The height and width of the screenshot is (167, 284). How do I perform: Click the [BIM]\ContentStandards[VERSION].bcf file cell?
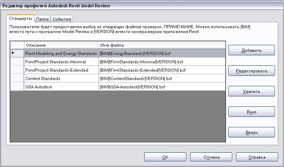162,78
